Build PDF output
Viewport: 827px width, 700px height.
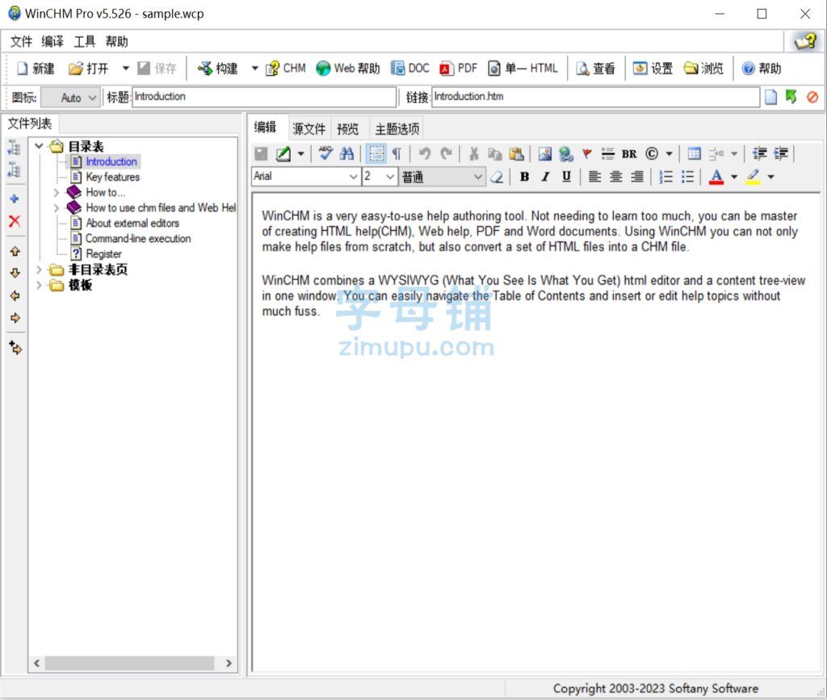click(459, 68)
